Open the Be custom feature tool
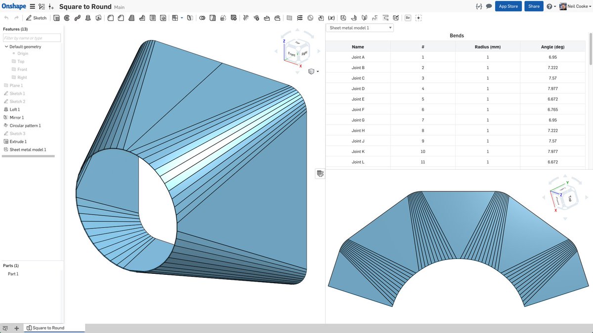This screenshot has width=593, height=333. [408, 18]
